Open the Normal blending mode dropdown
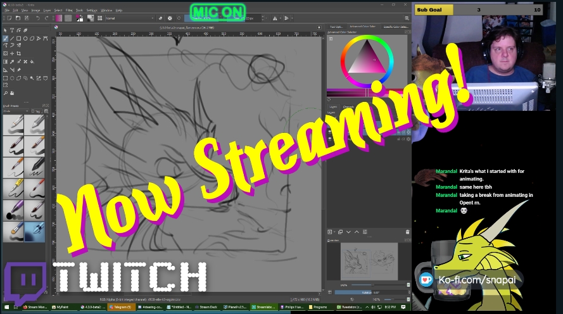 point(130,18)
